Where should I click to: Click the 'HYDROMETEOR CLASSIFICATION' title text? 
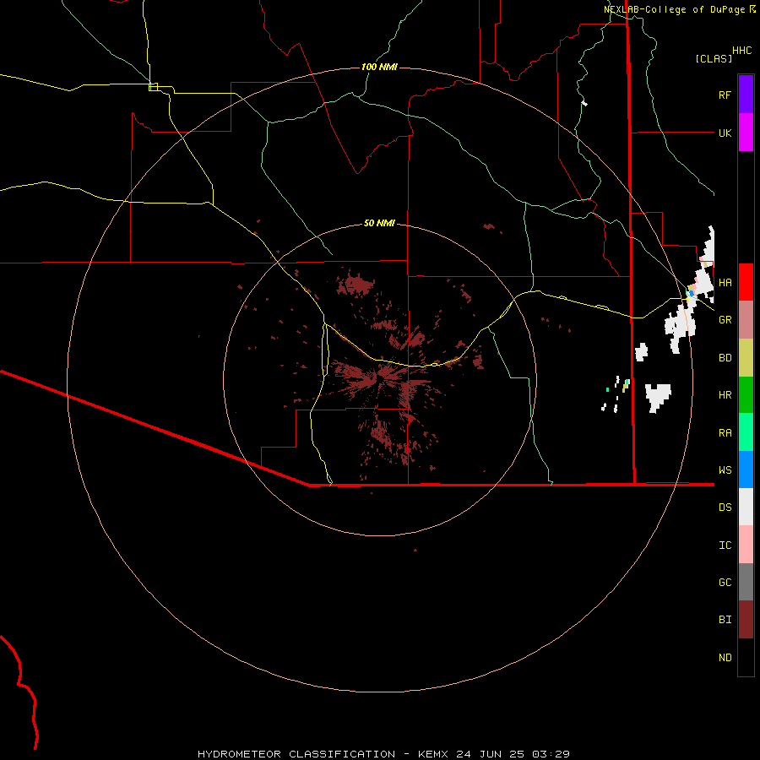point(296,754)
